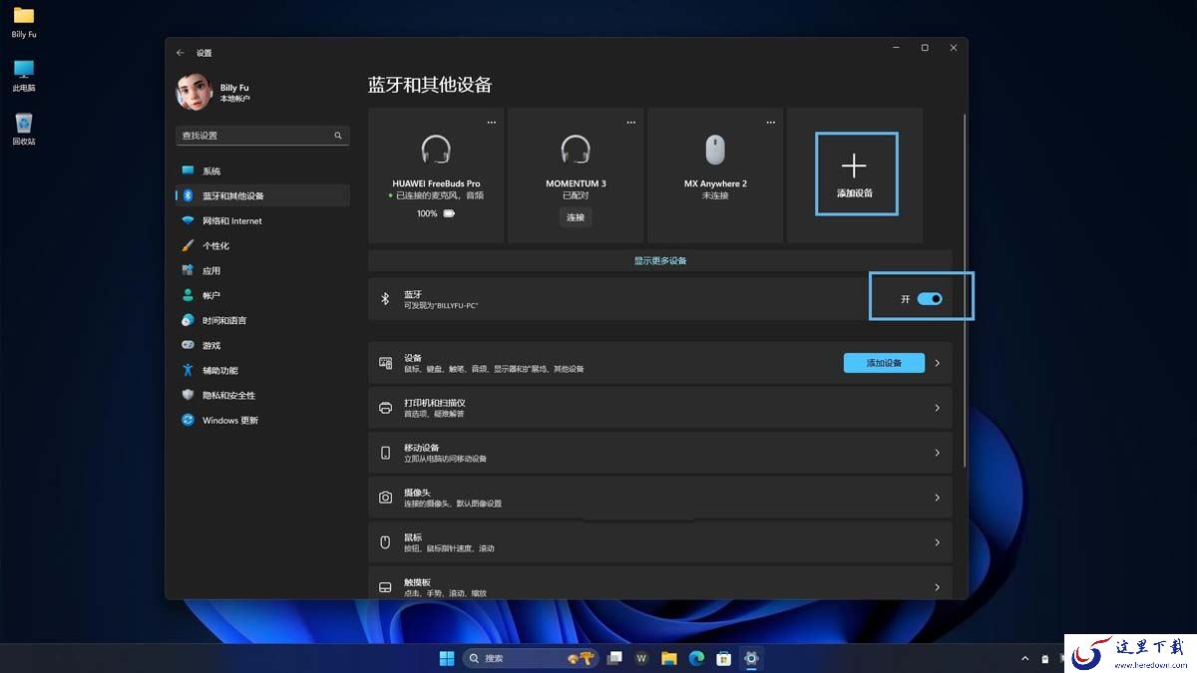Select 个性化 in the sidebar
Screen dimensions: 1197x673
[x=215, y=246]
